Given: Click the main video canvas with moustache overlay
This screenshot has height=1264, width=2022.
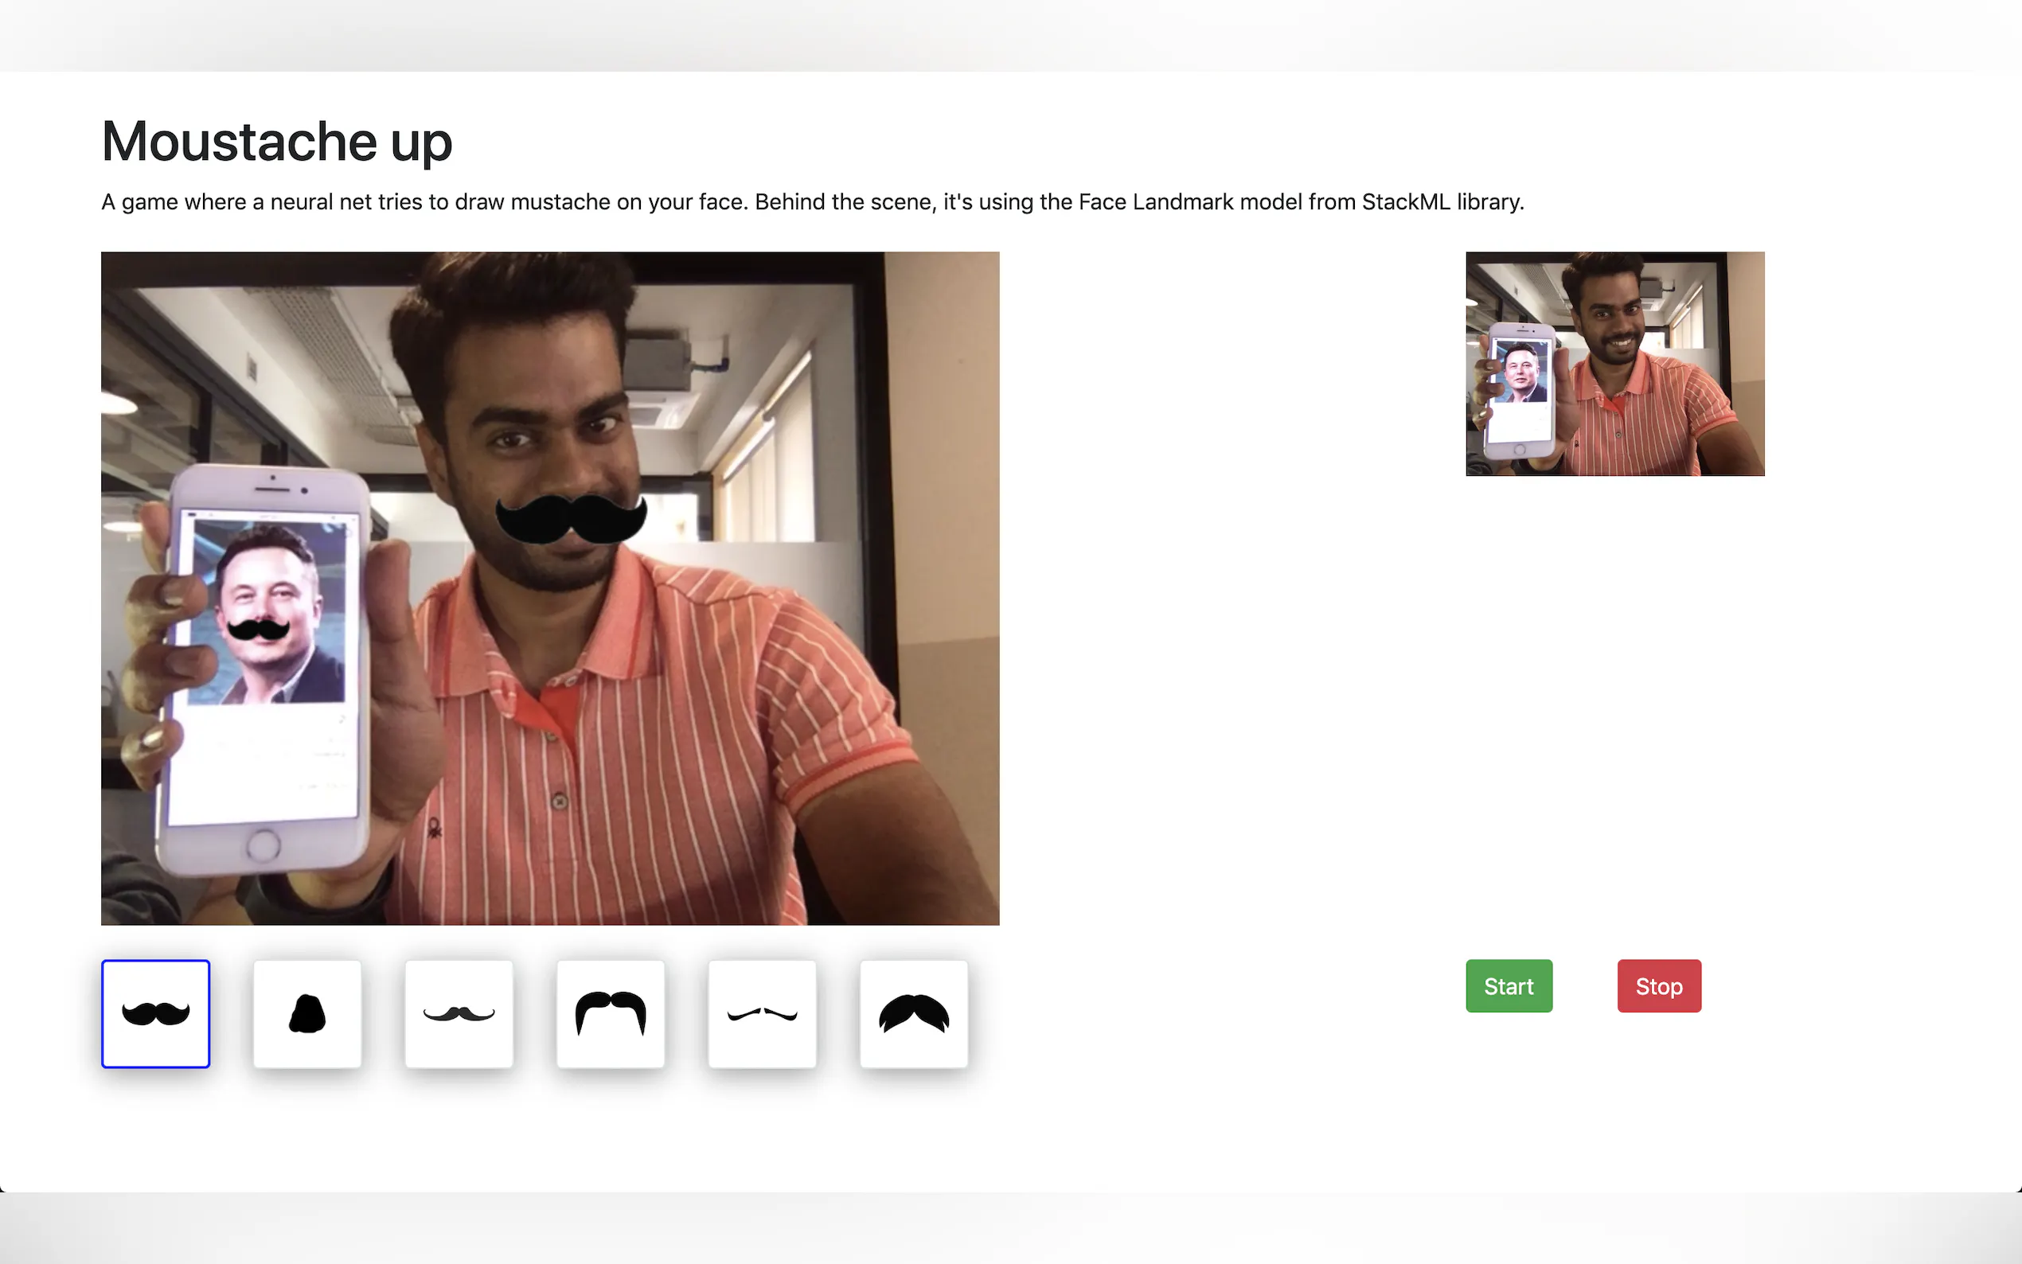Looking at the screenshot, I should (549, 587).
